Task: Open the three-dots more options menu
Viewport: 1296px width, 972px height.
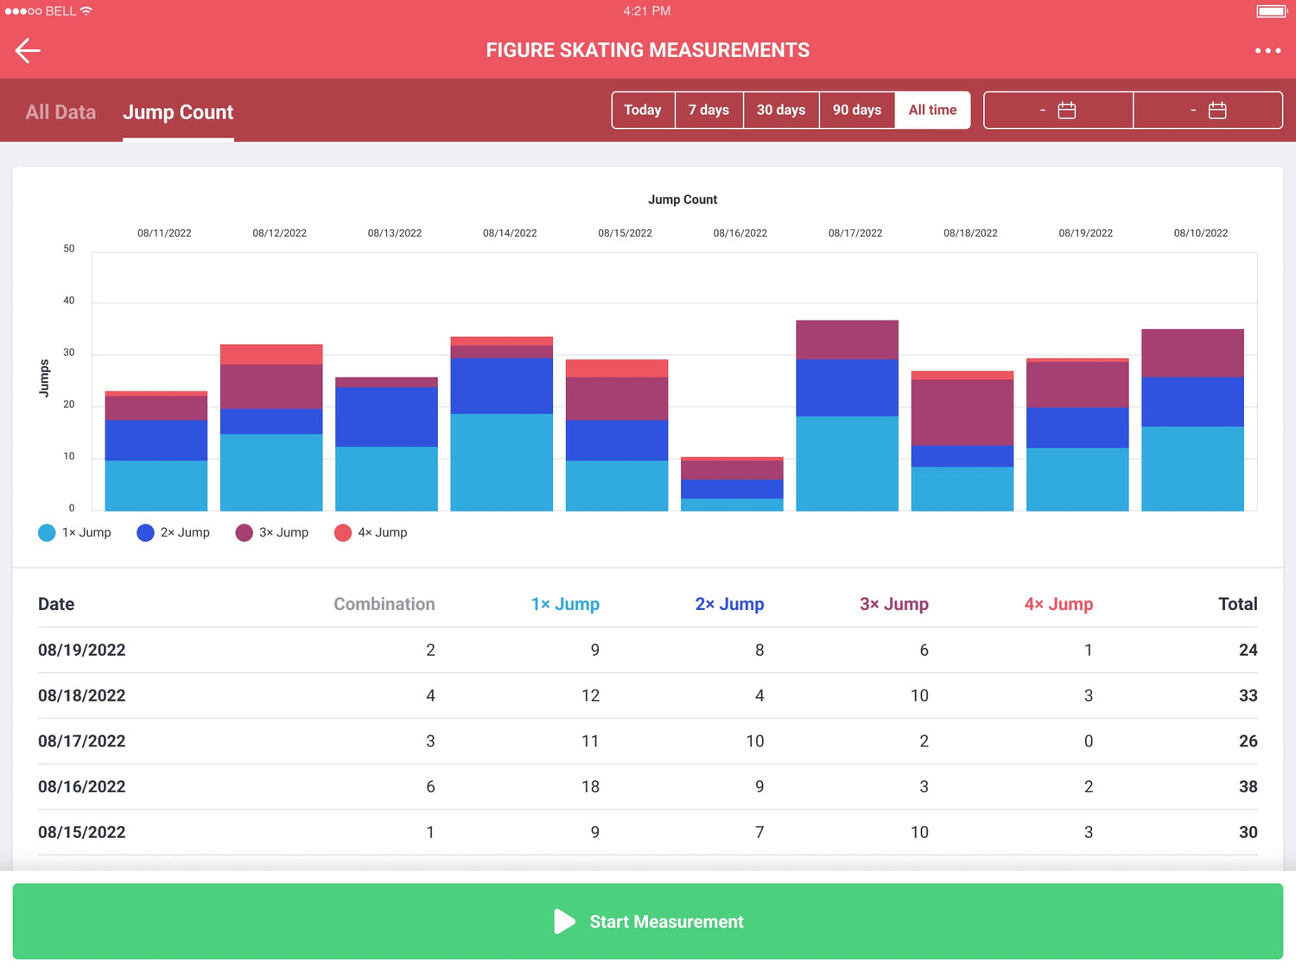Action: pyautogui.click(x=1267, y=51)
